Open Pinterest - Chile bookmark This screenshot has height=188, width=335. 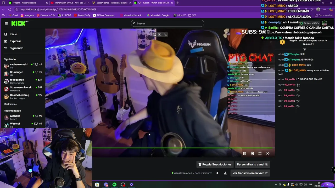(46, 15)
